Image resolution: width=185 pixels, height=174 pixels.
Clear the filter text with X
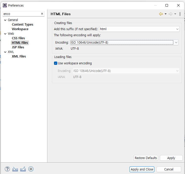point(42,14)
